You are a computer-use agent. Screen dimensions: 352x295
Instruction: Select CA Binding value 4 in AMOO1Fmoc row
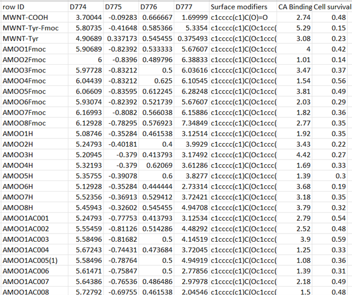click(x=295, y=49)
